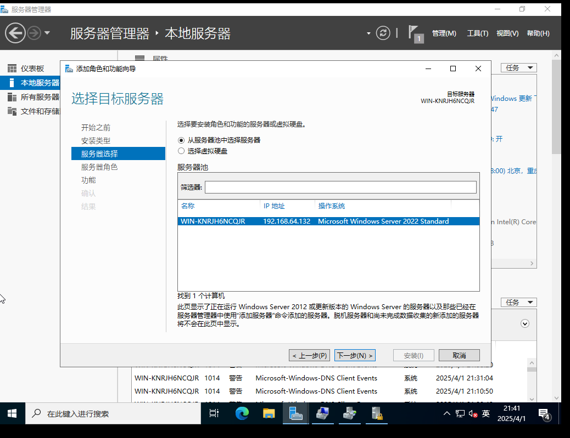The image size is (570, 438).
Task: Open the 管理(M) menu
Action: coord(444,33)
